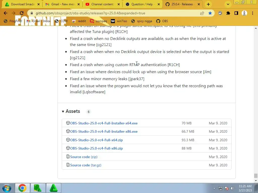Open the Windows Start menu
The image size is (258, 193).
click(x=7, y=188)
